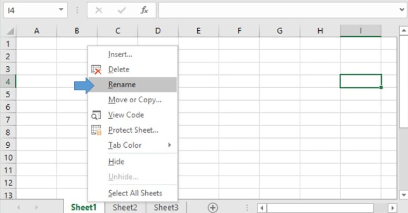The width and height of the screenshot is (408, 213).
Task: Choose Insert from the context menu
Action: click(x=120, y=55)
